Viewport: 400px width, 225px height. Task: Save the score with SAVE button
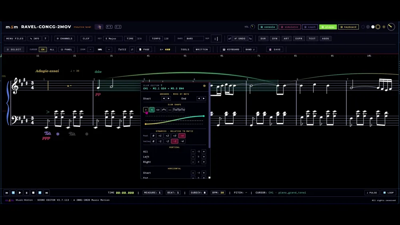click(x=275, y=50)
